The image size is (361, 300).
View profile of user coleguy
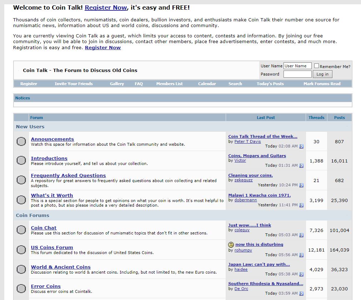pyautogui.click(x=242, y=230)
